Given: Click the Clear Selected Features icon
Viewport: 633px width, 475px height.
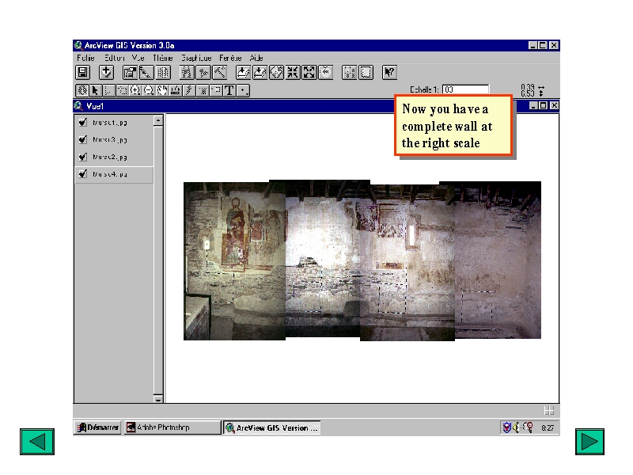Looking at the screenshot, I should pyautogui.click(x=366, y=73).
